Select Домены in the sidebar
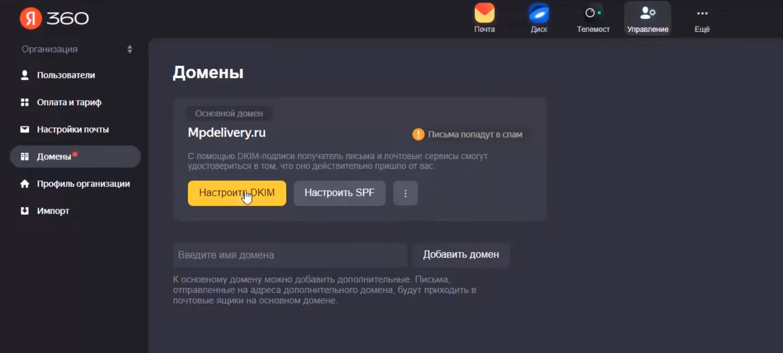 (x=75, y=156)
